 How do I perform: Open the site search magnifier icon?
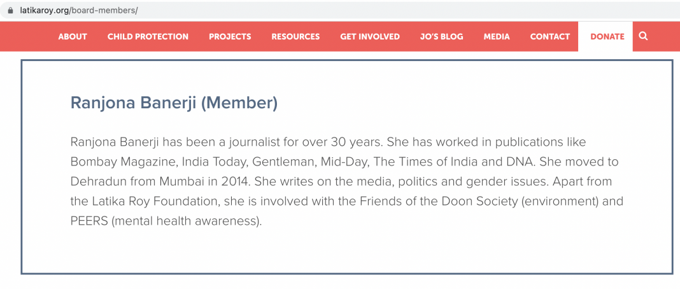click(x=643, y=36)
